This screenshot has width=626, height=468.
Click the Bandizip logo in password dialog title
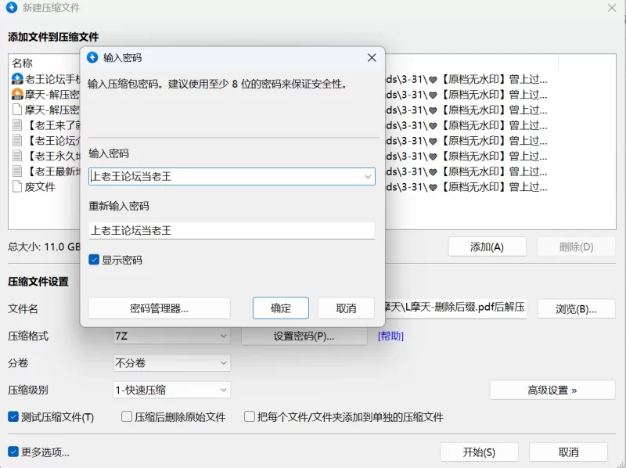(92, 57)
